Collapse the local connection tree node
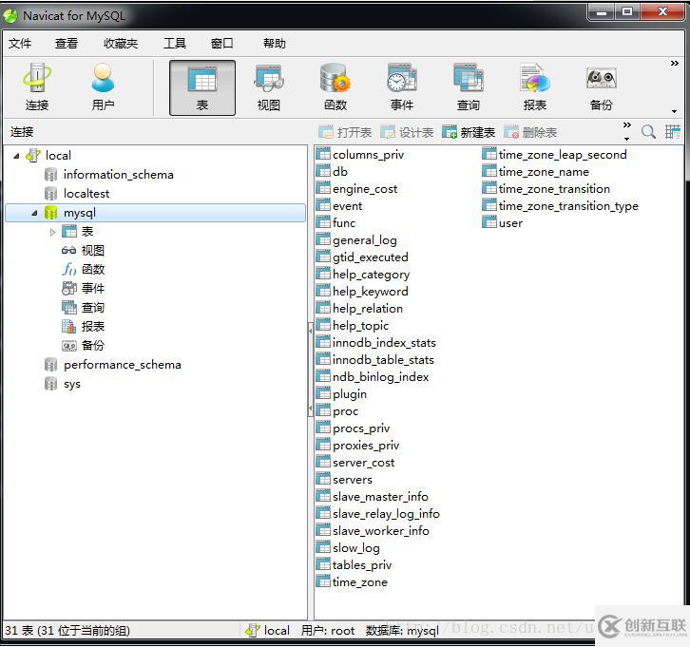This screenshot has height=647, width=690. pyautogui.click(x=16, y=156)
